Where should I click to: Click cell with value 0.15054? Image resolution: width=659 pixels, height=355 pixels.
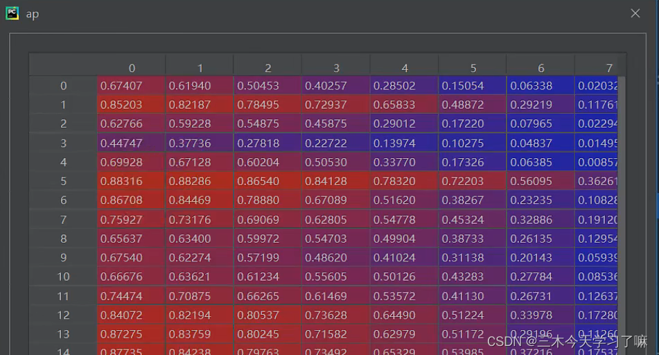(x=473, y=86)
